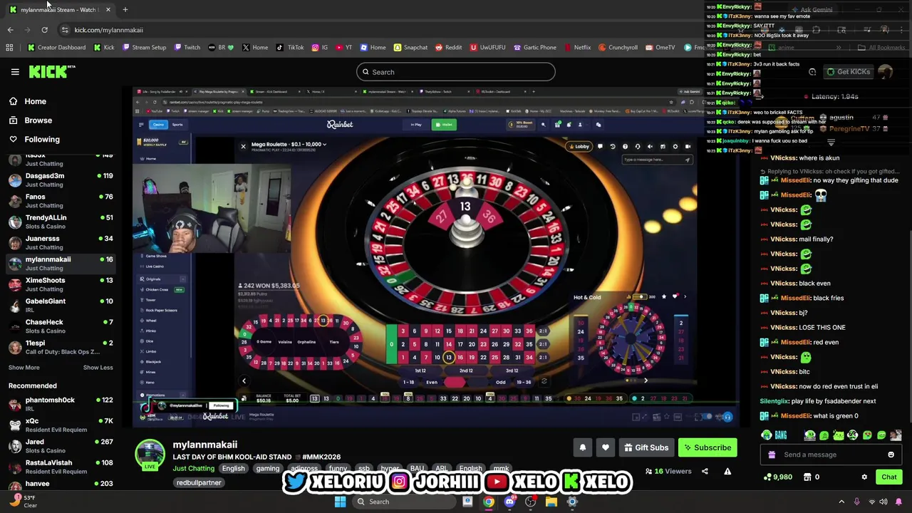Click the gaming tag
This screenshot has width=912, height=513.
[268, 468]
